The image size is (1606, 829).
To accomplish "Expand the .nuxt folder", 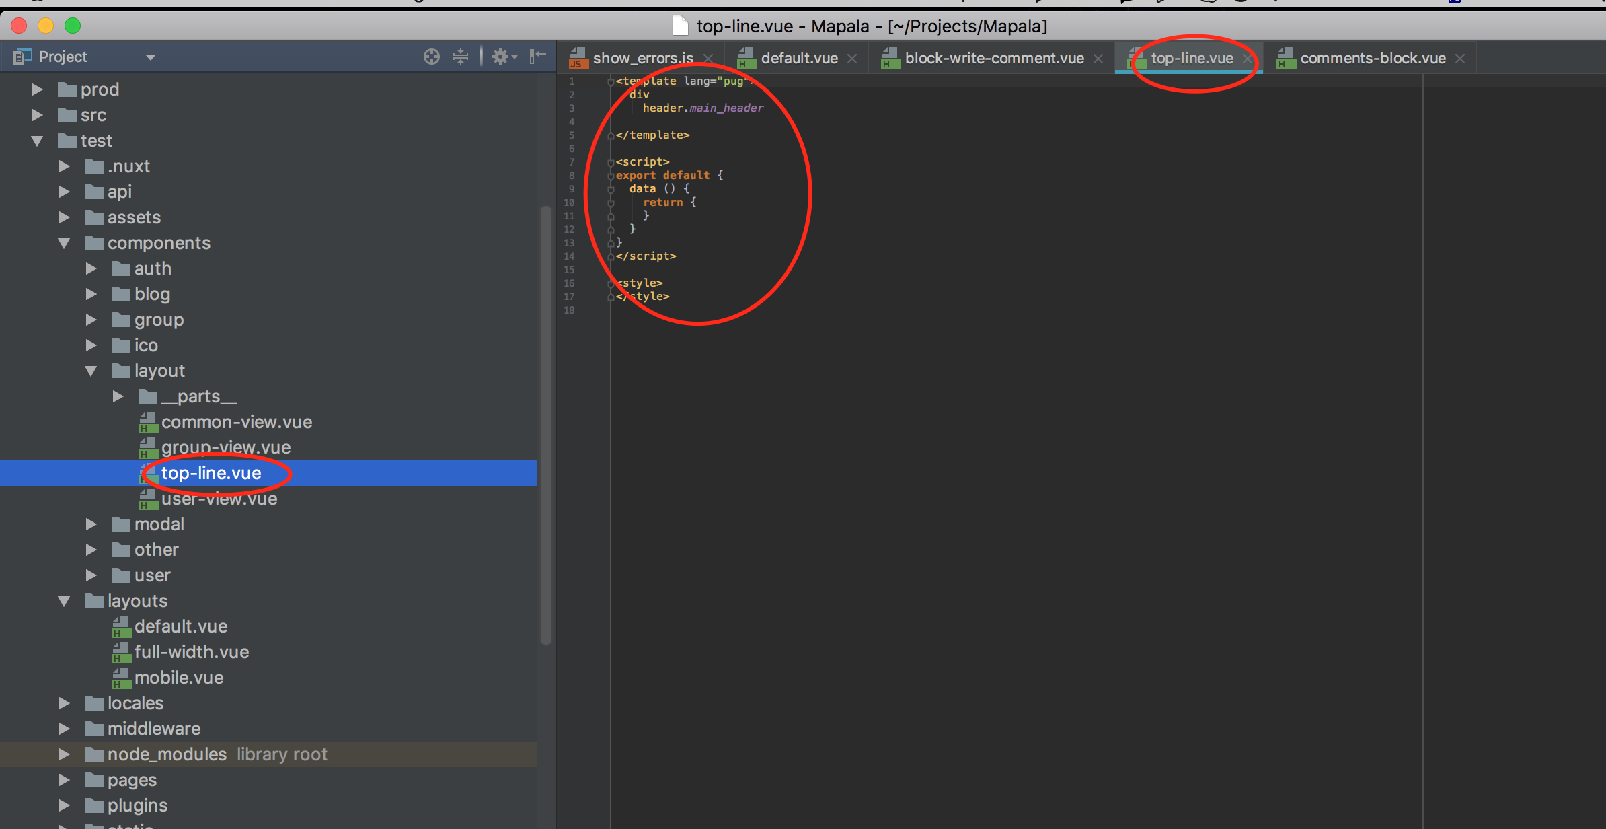I will 65,166.
